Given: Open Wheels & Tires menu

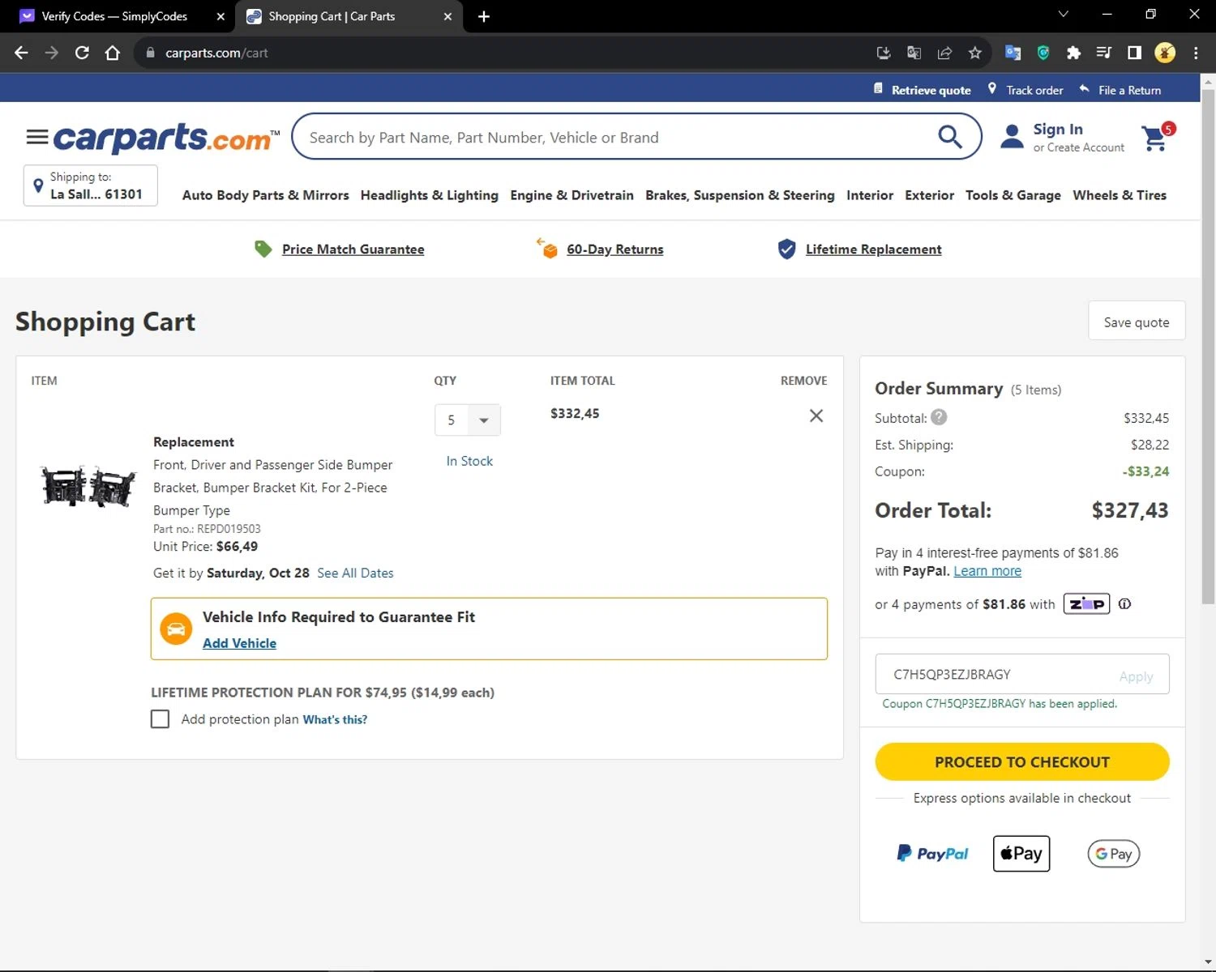Looking at the screenshot, I should point(1120,195).
